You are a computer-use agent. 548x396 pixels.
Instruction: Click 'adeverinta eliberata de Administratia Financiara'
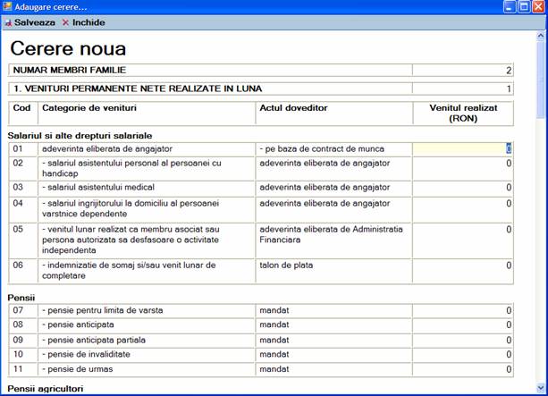[x=331, y=234]
